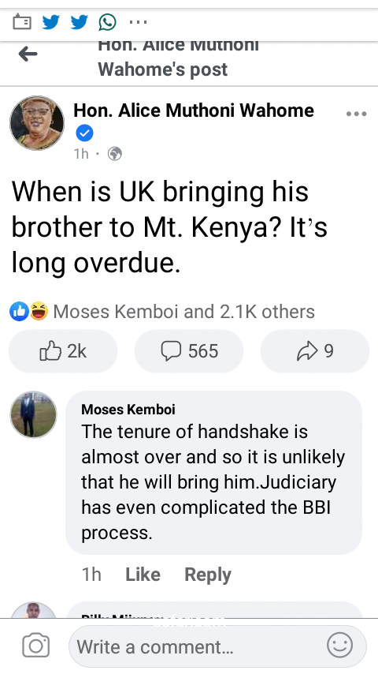Open Hon. Alice Muthoni Wahome profile name
The height and width of the screenshot is (674, 378).
pos(194,110)
